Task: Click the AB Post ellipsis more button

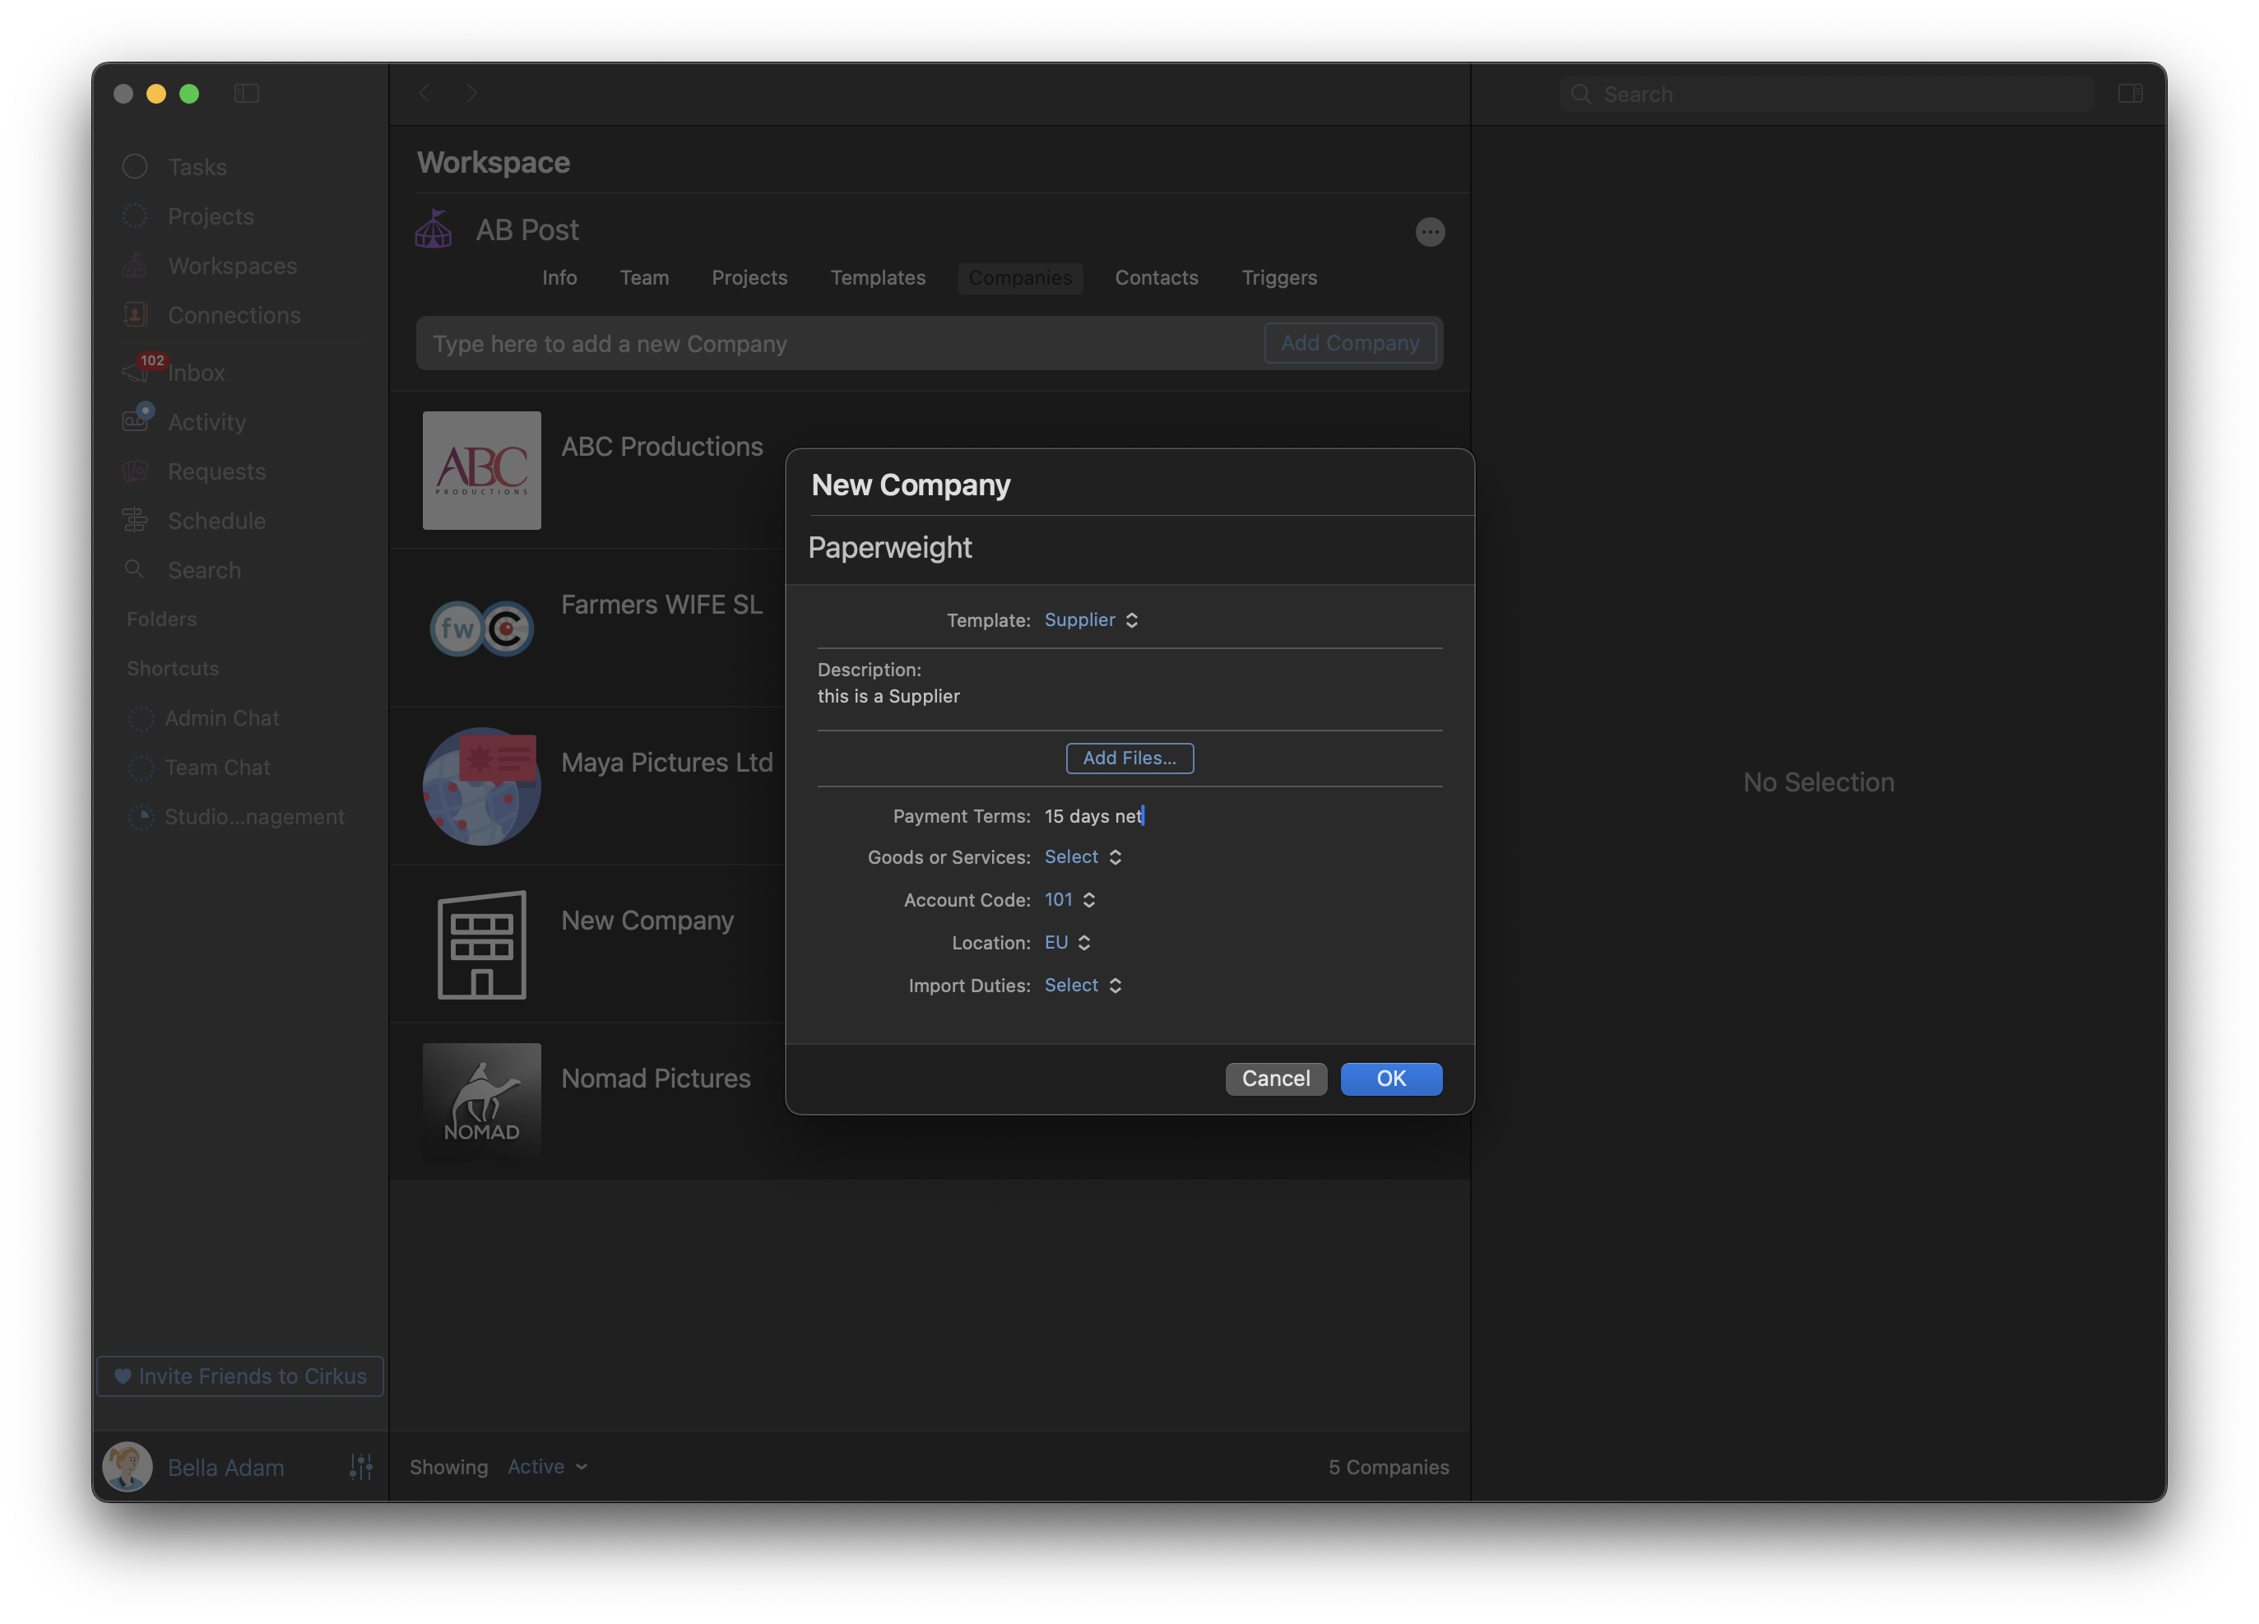Action: click(x=1429, y=232)
